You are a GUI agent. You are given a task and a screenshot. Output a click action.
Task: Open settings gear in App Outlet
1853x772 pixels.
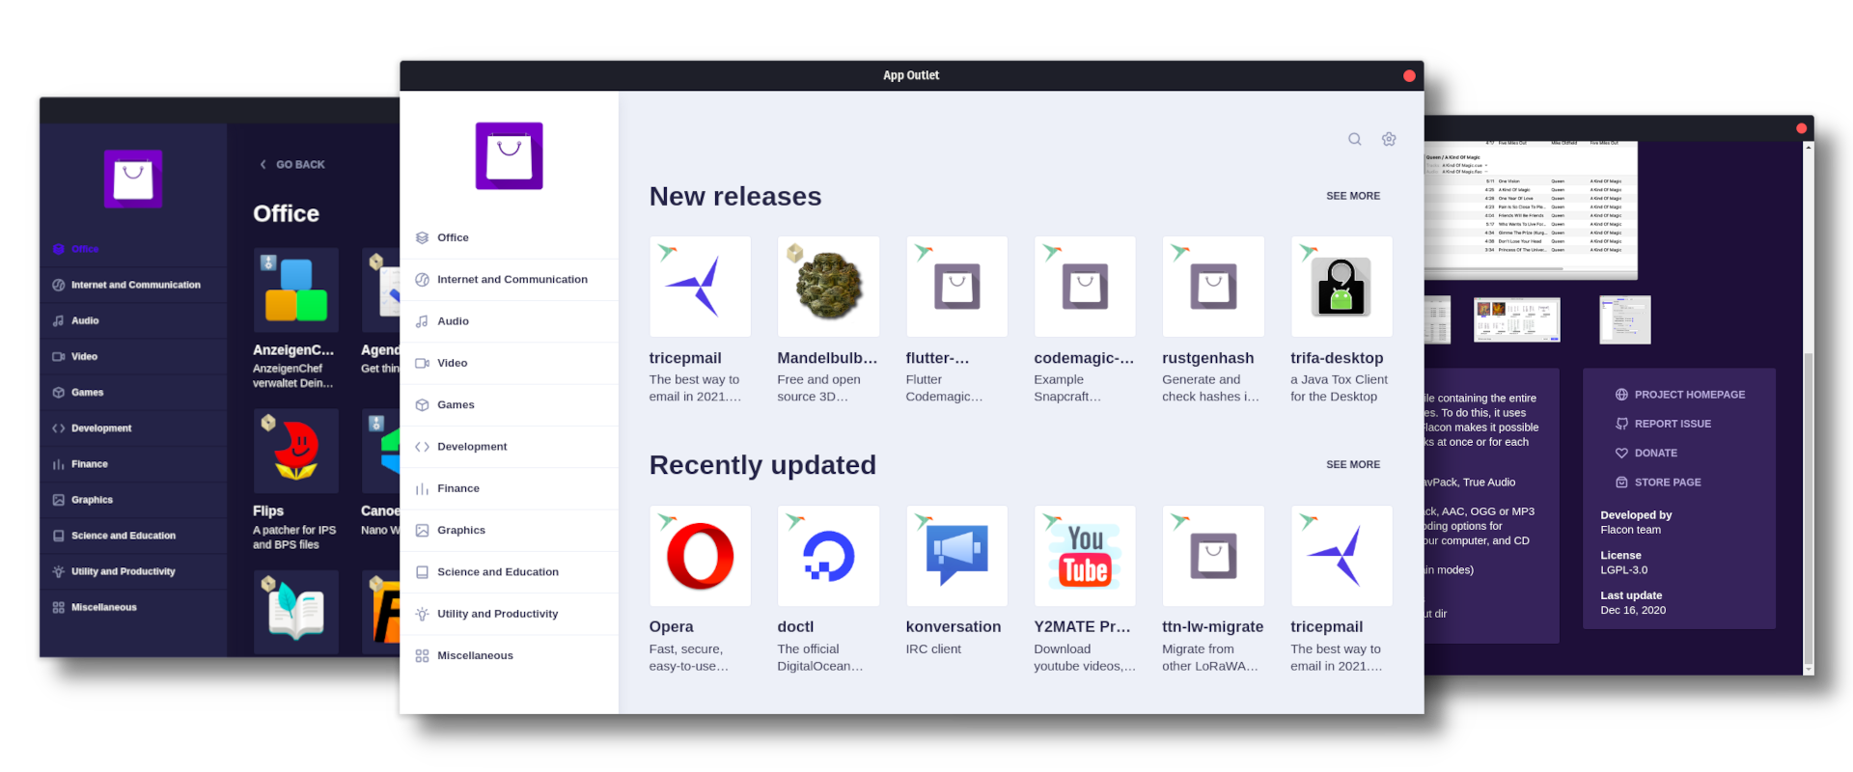[x=1389, y=139]
